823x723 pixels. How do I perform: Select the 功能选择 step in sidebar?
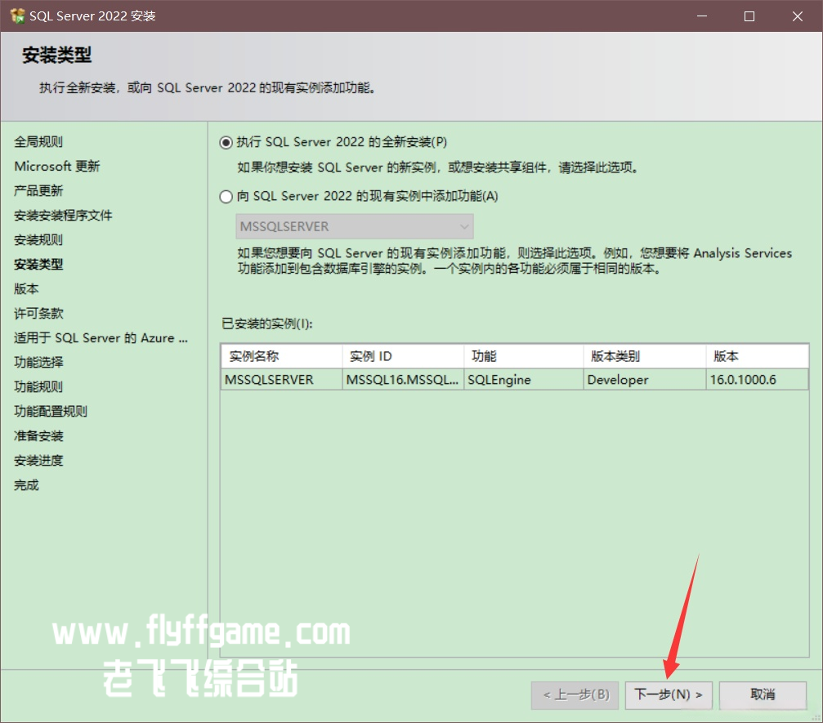pos(38,363)
